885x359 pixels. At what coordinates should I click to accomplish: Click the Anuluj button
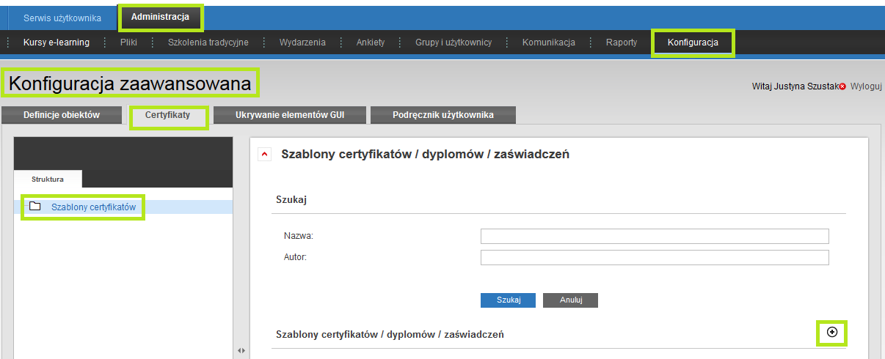tap(570, 300)
